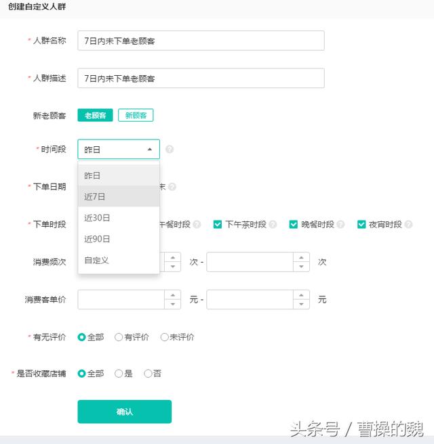Increase the maximum 消费客单价 value
The width and height of the screenshot is (434, 444).
(x=301, y=295)
